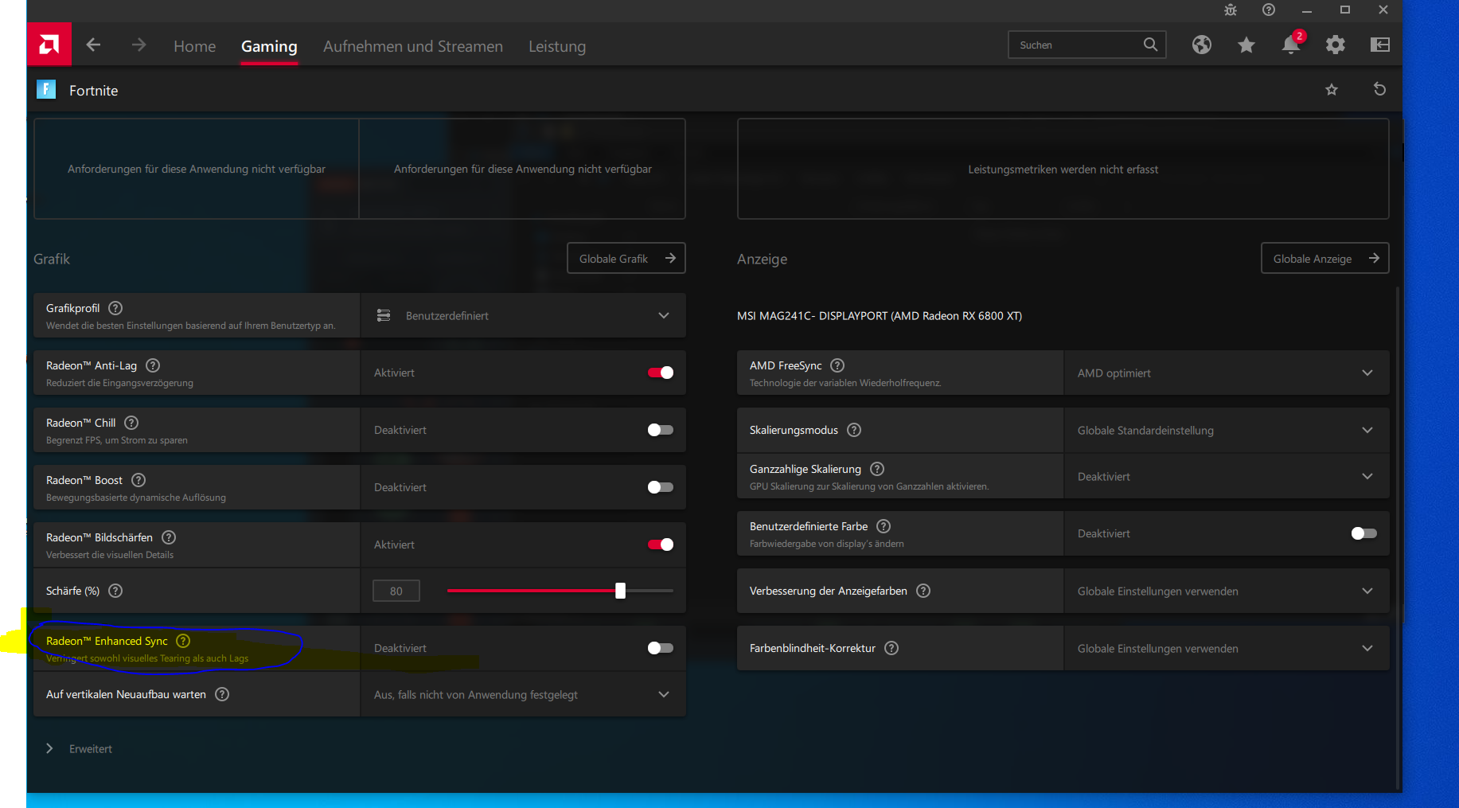Enable Radeon Enhanced Sync toggle
This screenshot has height=808, width=1459.
[661, 648]
